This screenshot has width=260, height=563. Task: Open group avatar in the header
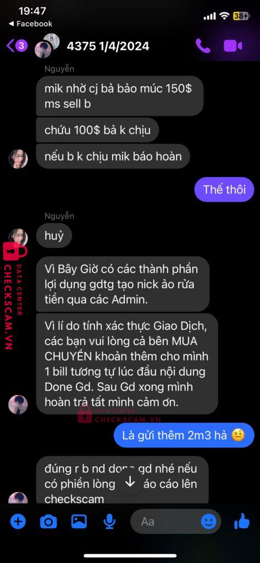pos(47,46)
